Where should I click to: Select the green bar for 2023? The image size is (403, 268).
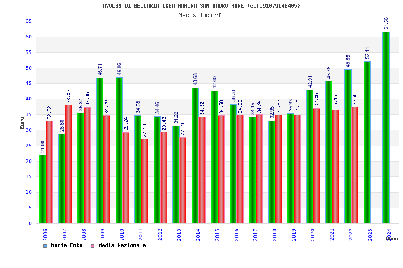point(367,142)
